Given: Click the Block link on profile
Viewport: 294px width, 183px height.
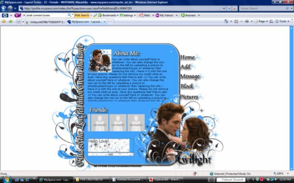Looking at the screenshot, I should (187, 86).
